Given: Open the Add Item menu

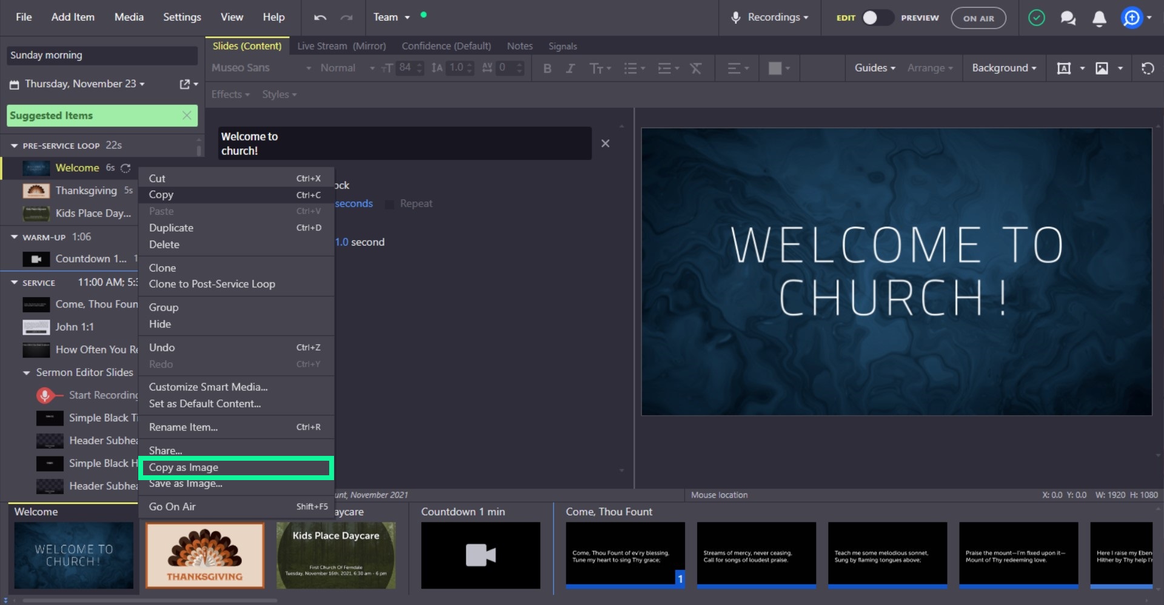Looking at the screenshot, I should [73, 17].
